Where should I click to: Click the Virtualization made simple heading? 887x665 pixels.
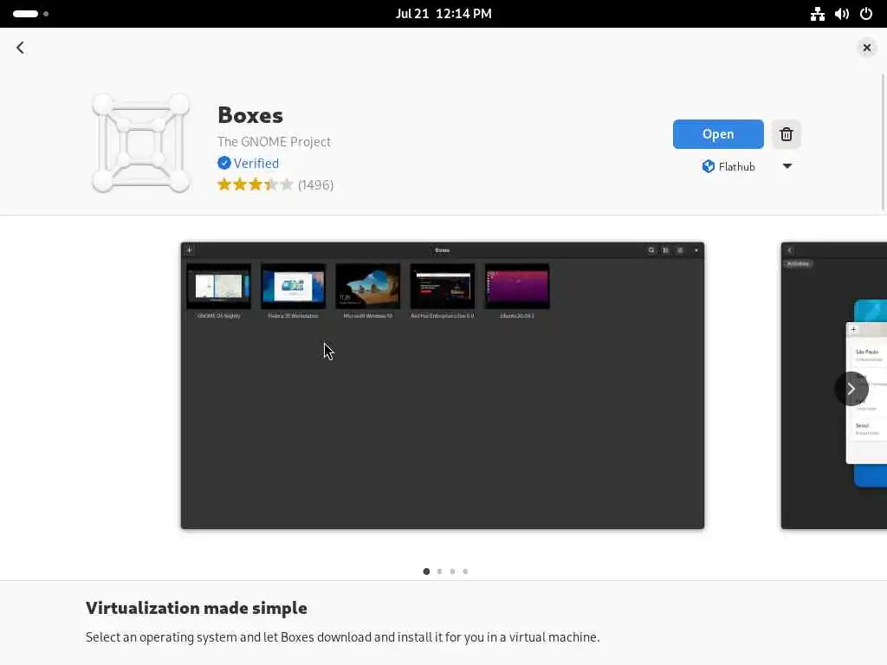pos(197,608)
